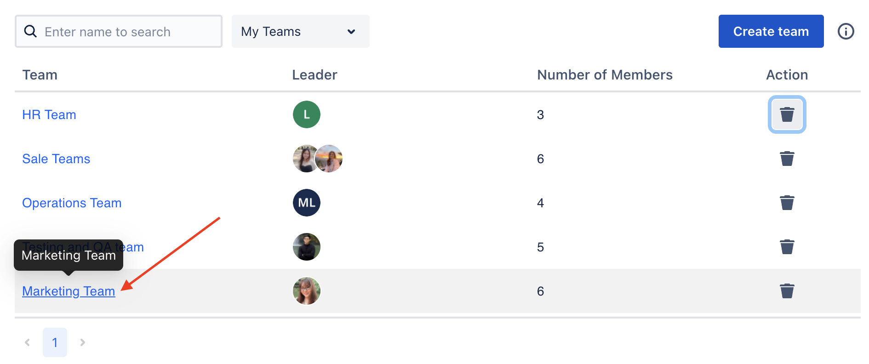This screenshot has height=364, width=869.
Task: Focus the name search input field
Action: 119,31
